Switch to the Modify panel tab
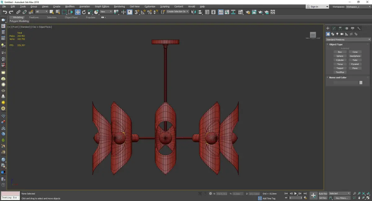 click(334, 28)
